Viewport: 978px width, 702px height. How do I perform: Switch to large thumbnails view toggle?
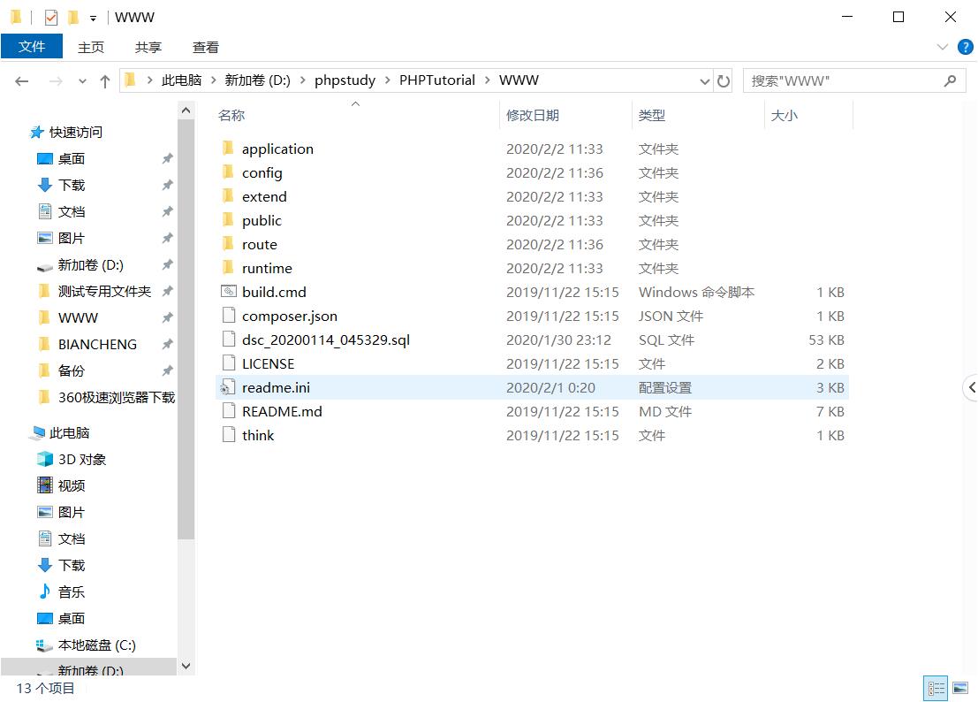point(960,688)
